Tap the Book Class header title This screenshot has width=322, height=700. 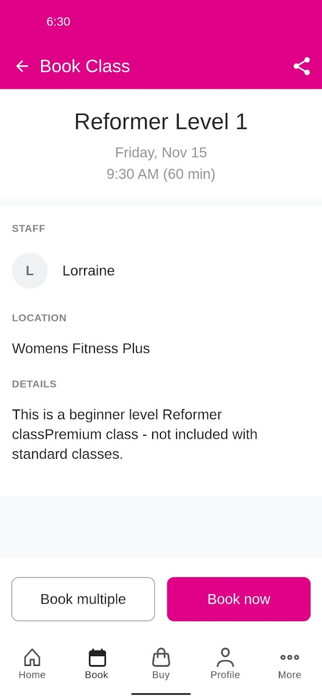coord(85,66)
